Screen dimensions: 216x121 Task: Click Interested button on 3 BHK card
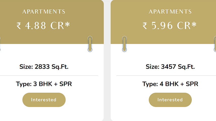(44, 100)
